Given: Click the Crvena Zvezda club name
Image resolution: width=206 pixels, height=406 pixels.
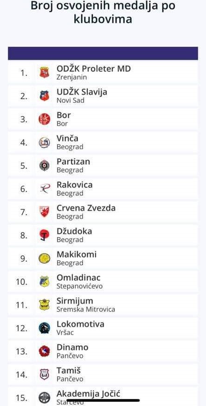Looking at the screenshot, I should [x=86, y=208].
